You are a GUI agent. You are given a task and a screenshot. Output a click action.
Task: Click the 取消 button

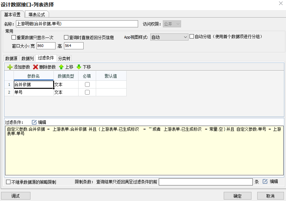(x=270, y=196)
